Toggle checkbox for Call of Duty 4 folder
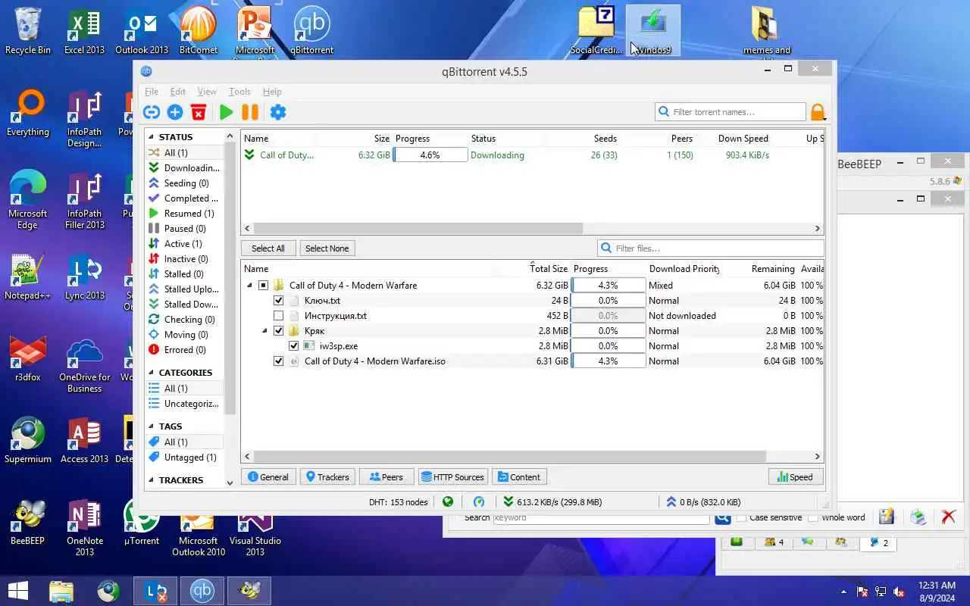 tap(263, 286)
